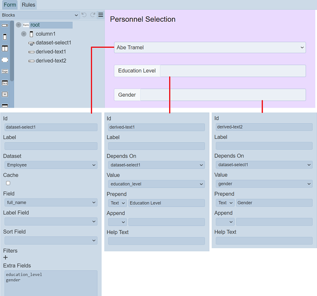
Task: Select the two-column layout block icon
Action: pos(5,48)
